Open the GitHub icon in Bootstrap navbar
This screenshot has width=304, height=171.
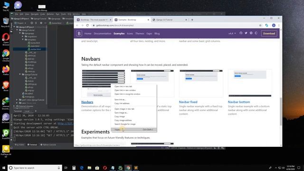tap(241, 33)
